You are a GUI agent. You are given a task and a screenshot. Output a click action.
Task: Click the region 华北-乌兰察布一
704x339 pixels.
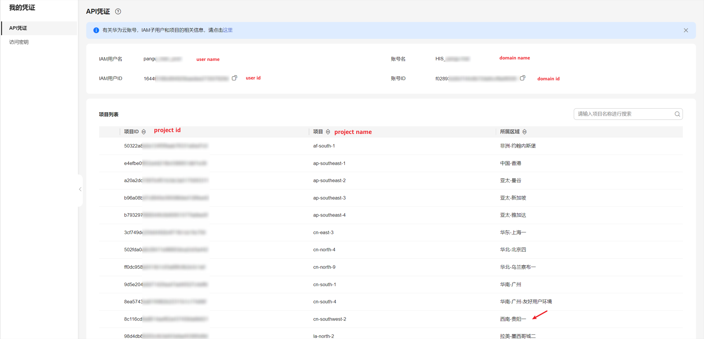518,267
